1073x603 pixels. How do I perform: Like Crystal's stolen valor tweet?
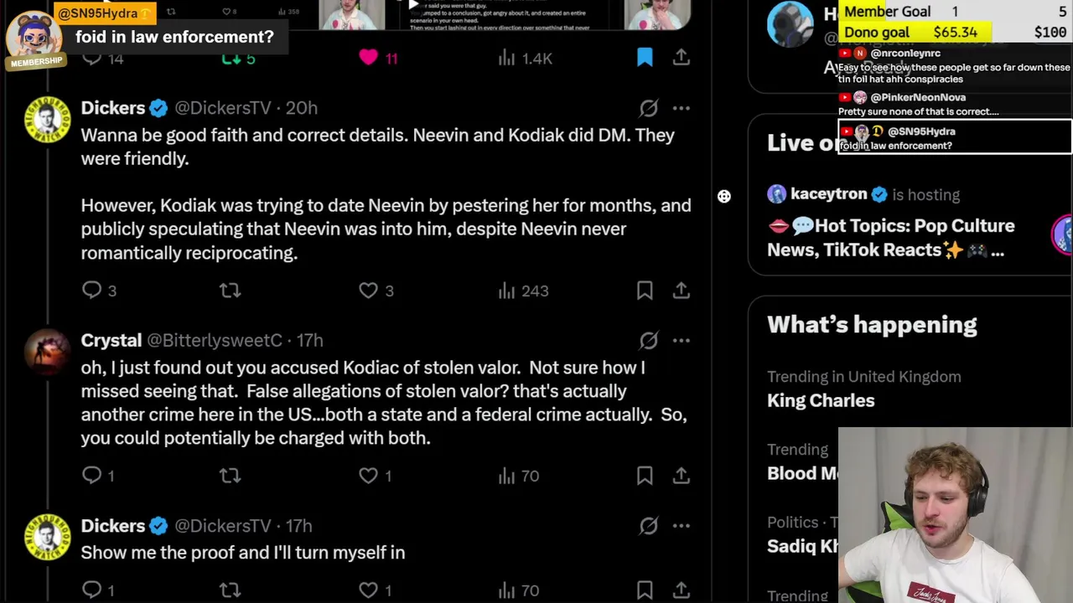pyautogui.click(x=368, y=476)
